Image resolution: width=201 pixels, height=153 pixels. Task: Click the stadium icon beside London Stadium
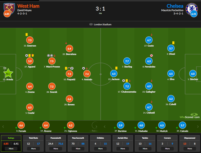91,24
